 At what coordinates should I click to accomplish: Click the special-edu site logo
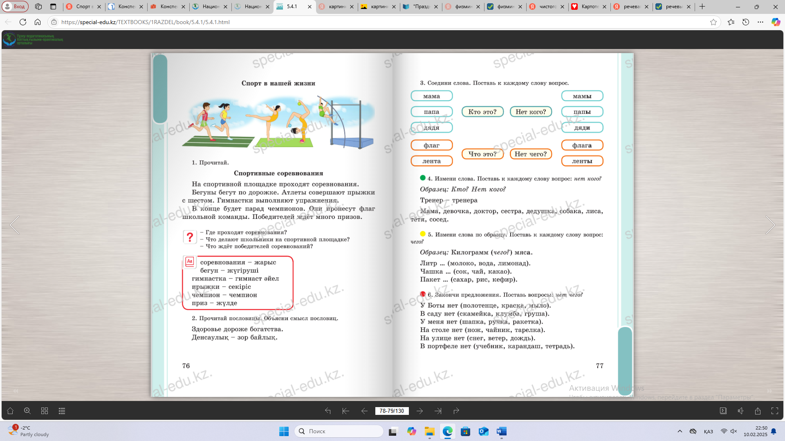coord(33,40)
